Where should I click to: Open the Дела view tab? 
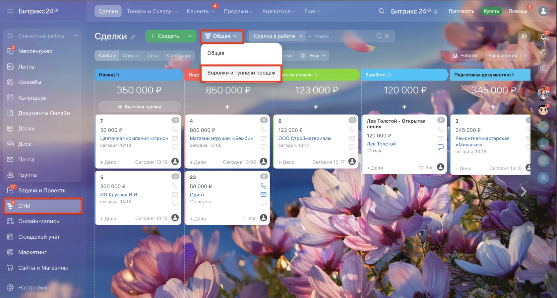coord(153,56)
